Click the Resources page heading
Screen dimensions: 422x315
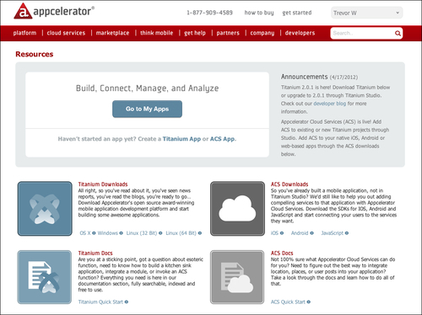[35, 54]
